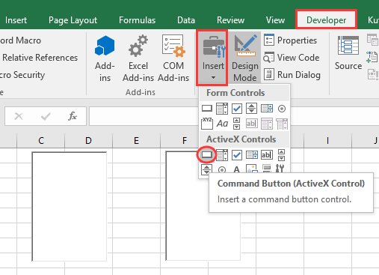The width and height of the screenshot is (379, 275).
Task: Choose the Form Controls Spin Button icon
Action: [251, 109]
